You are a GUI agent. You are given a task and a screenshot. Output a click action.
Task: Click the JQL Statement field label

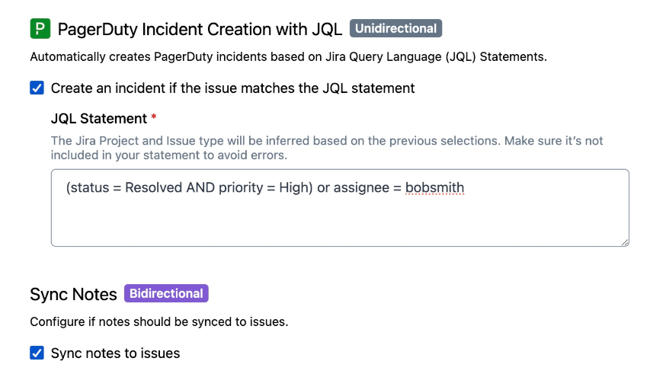pos(98,119)
